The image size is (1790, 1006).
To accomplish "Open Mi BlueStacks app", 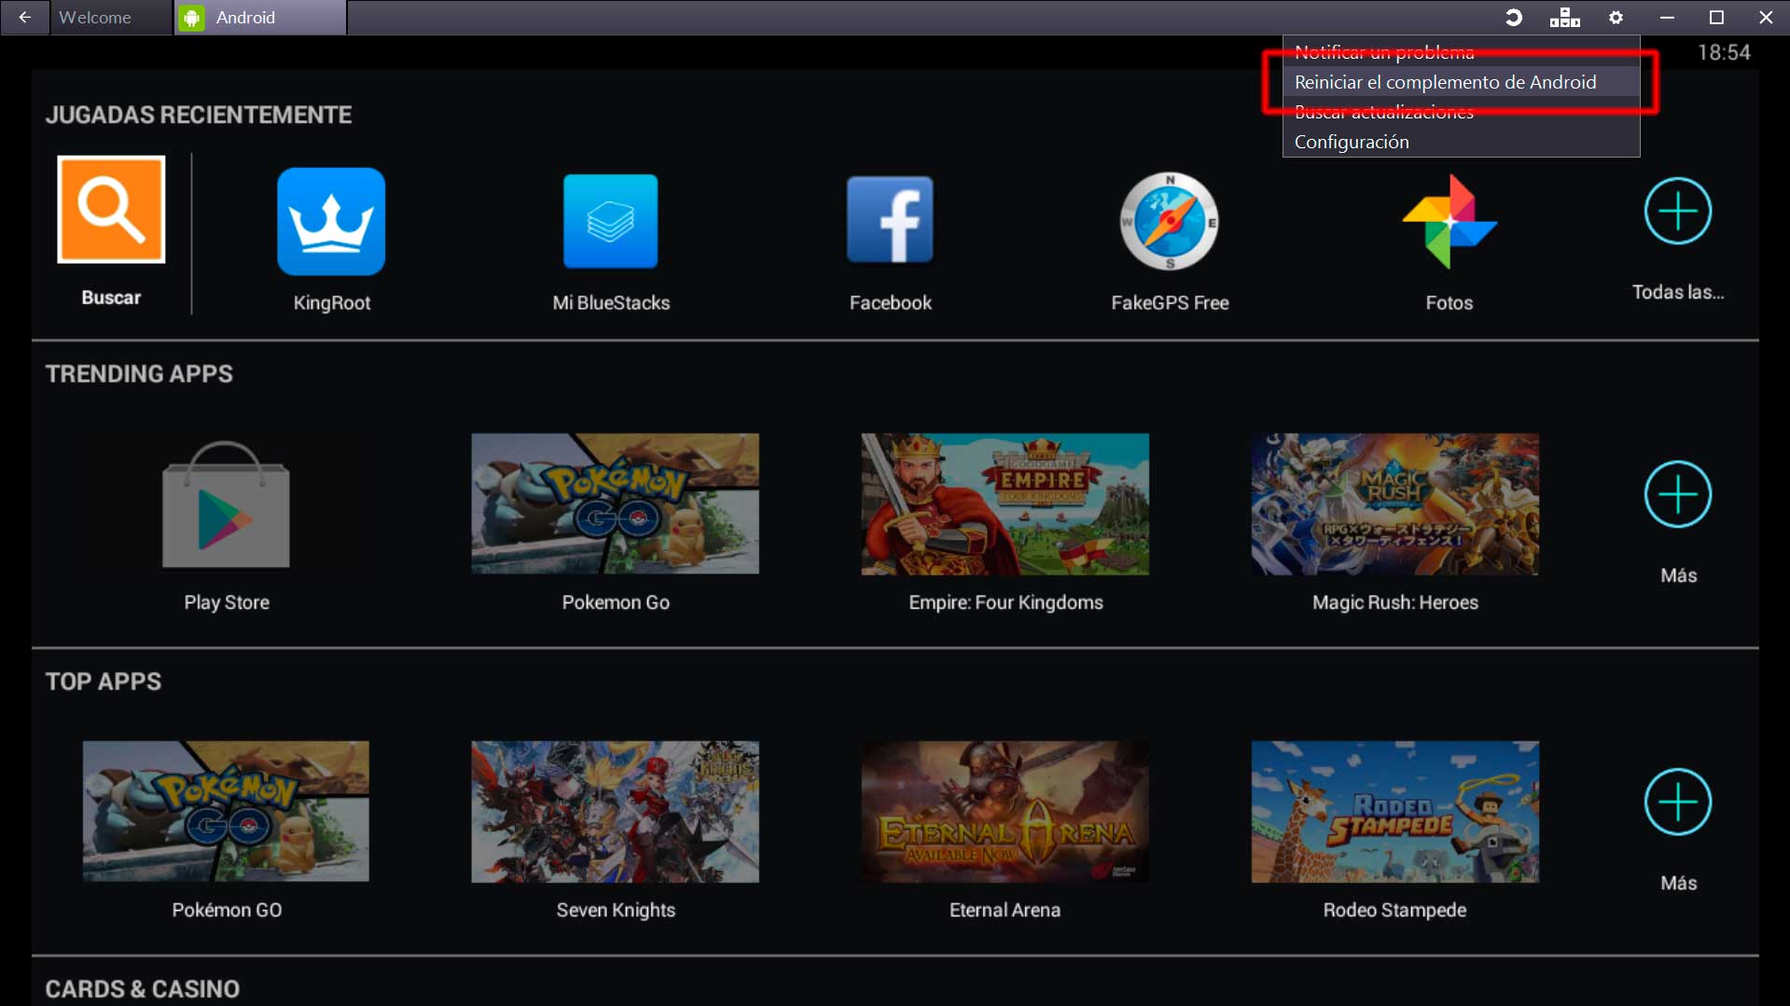I will [611, 221].
